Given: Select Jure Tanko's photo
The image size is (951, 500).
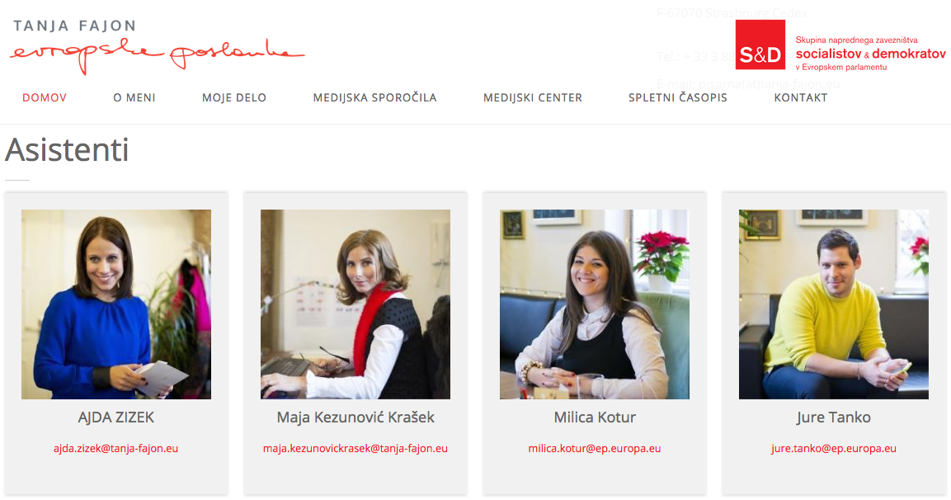Looking at the screenshot, I should 833,304.
